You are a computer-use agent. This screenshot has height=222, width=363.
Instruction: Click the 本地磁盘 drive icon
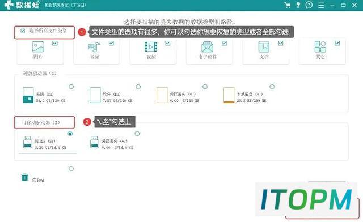tap(229, 95)
